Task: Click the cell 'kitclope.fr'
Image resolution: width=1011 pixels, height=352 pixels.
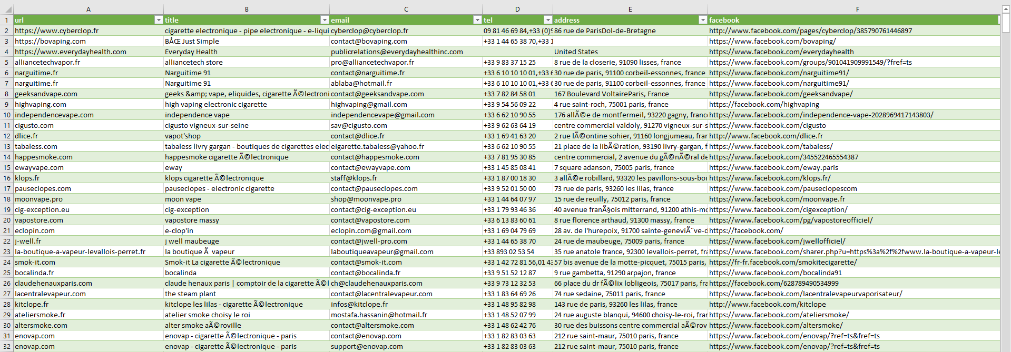Action: coord(89,304)
